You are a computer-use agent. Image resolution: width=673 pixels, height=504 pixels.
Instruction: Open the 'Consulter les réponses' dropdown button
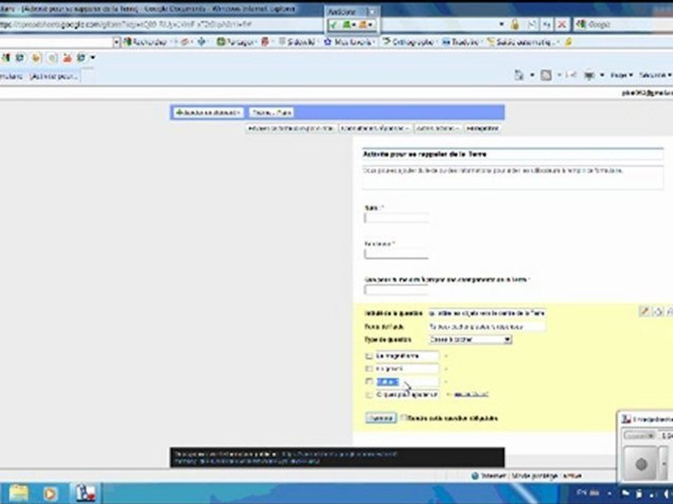(375, 128)
